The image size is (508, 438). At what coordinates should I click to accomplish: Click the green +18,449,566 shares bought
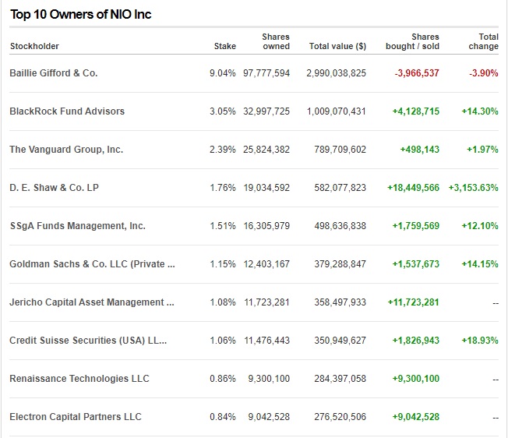(414, 188)
